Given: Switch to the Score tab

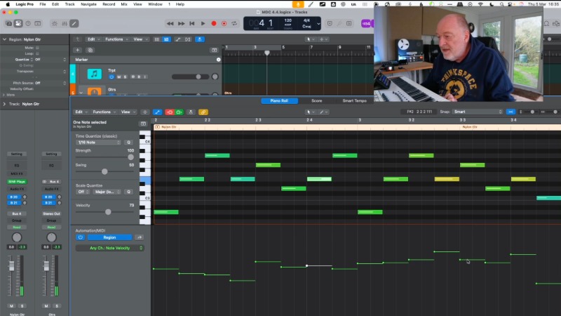Looking at the screenshot, I should point(317,100).
